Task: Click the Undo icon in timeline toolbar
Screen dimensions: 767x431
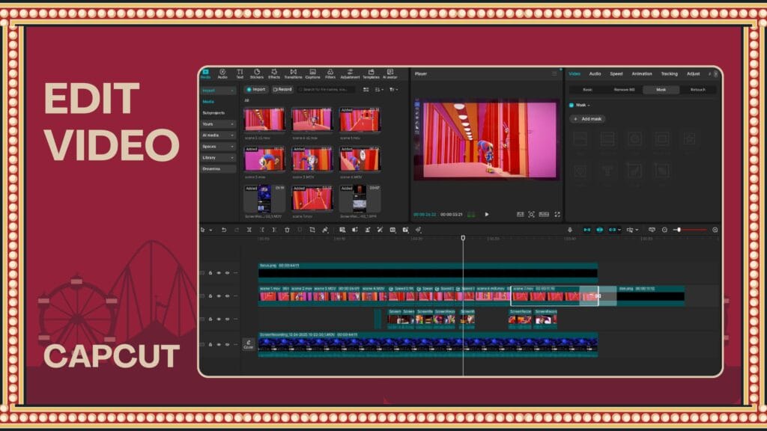Action: pos(224,230)
